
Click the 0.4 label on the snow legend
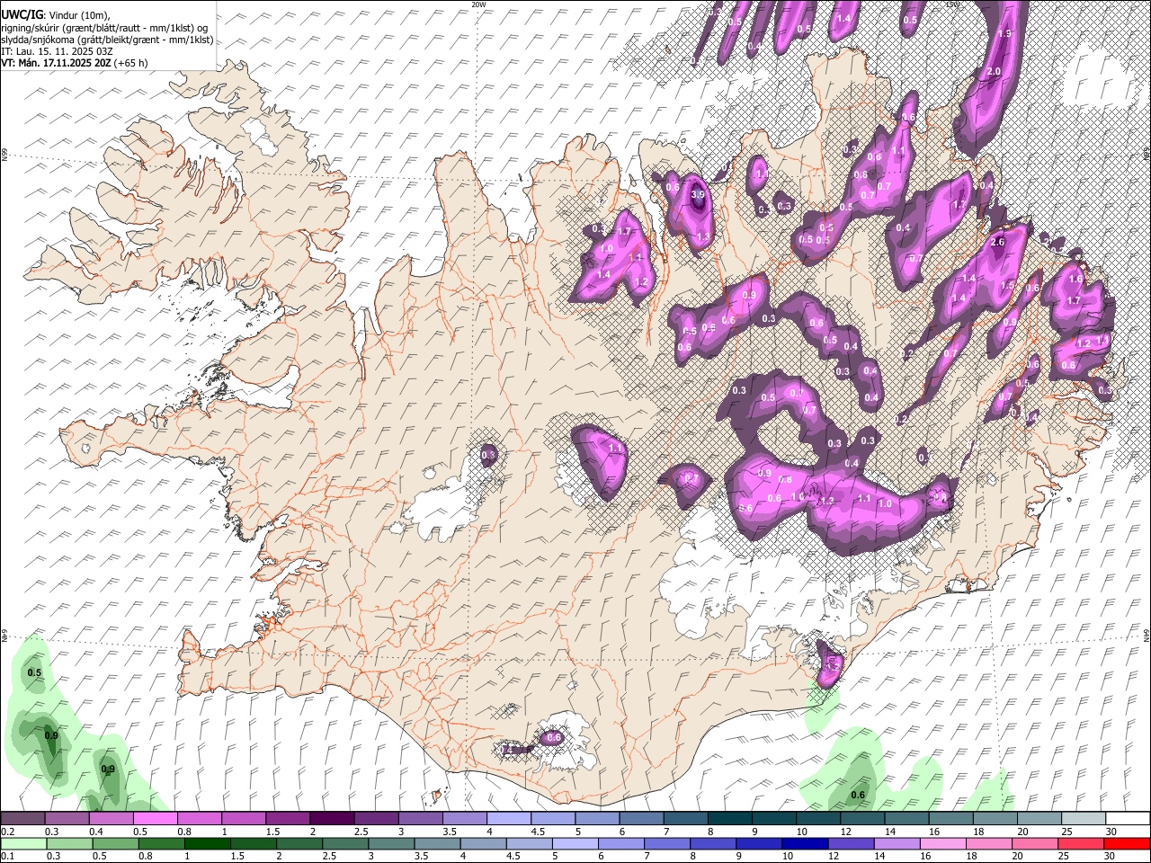click(x=96, y=832)
